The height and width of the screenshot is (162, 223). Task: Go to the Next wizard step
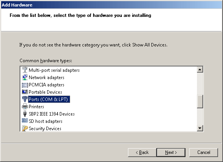coord(171,152)
